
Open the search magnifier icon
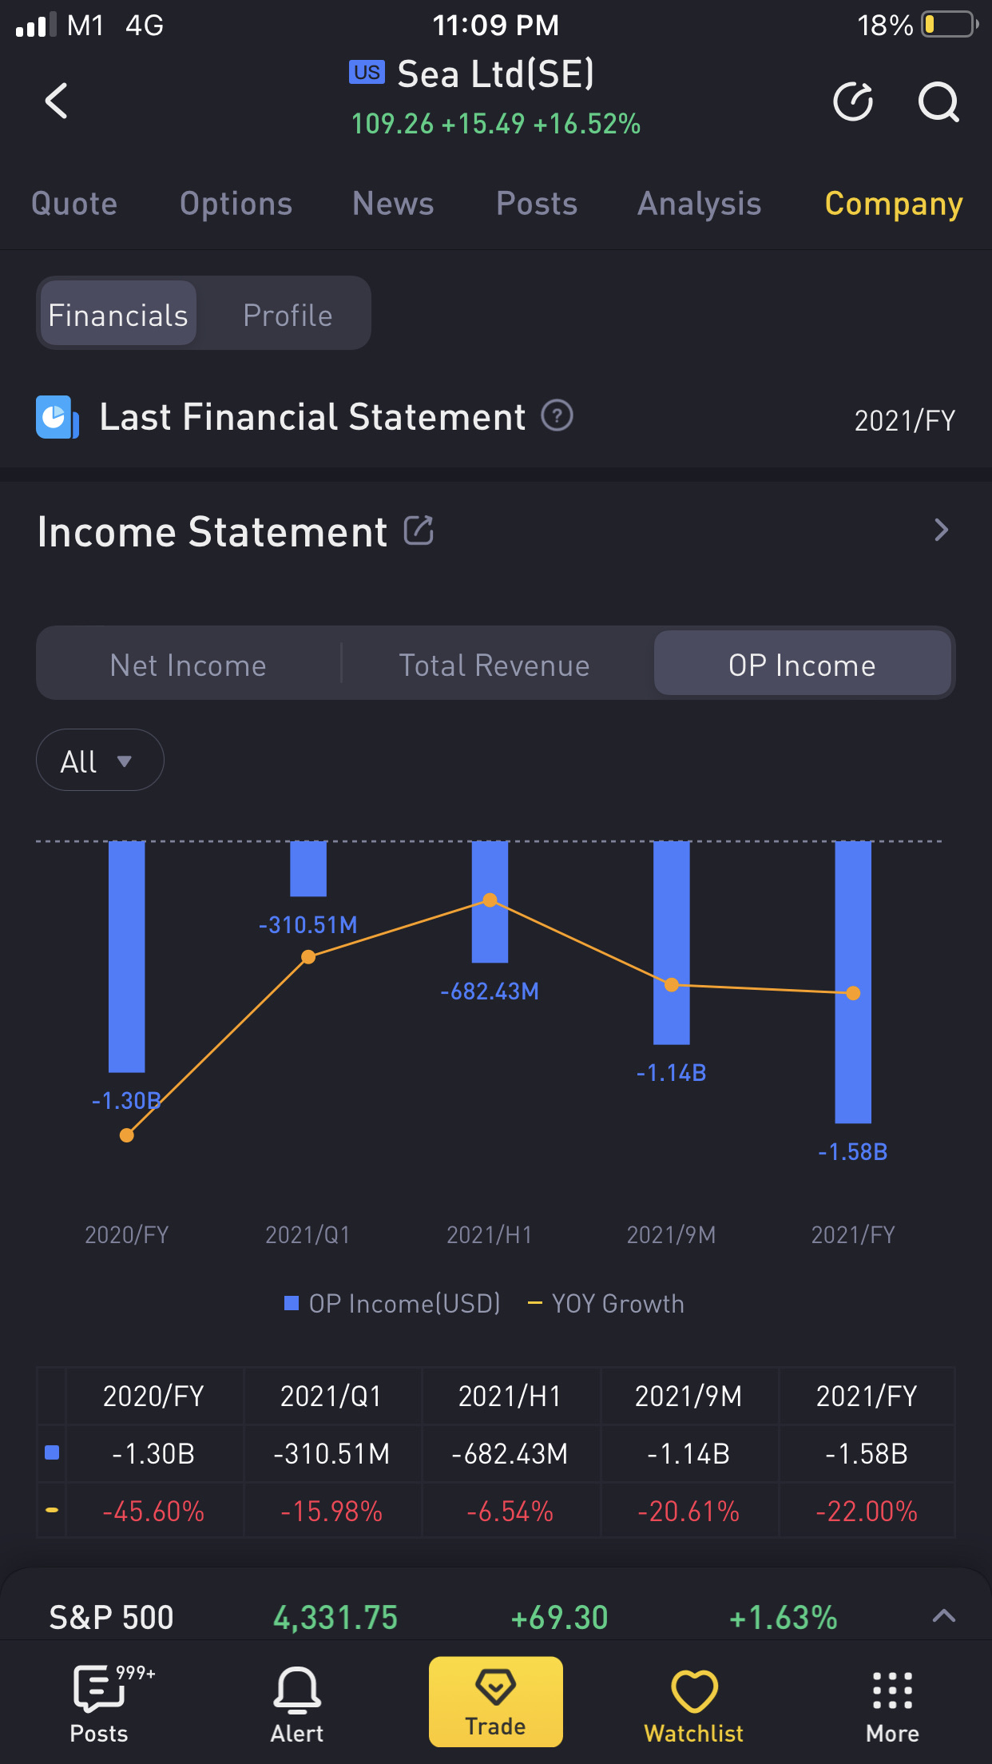(x=938, y=101)
